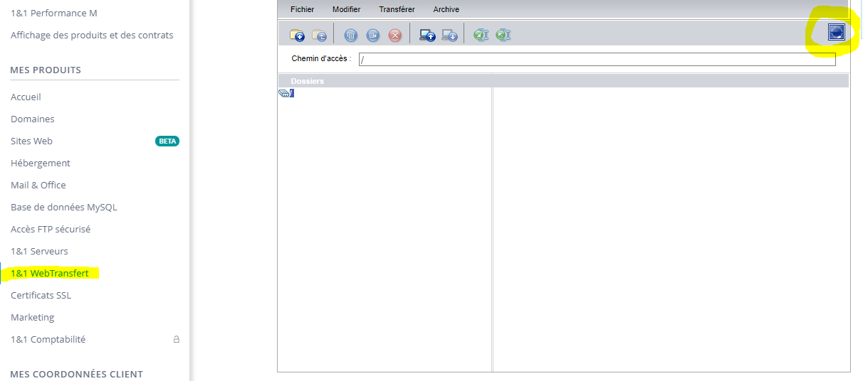This screenshot has height=381, width=863.
Task: Click the lock icon beside 1&1 Comptabilité
Action: click(x=176, y=340)
